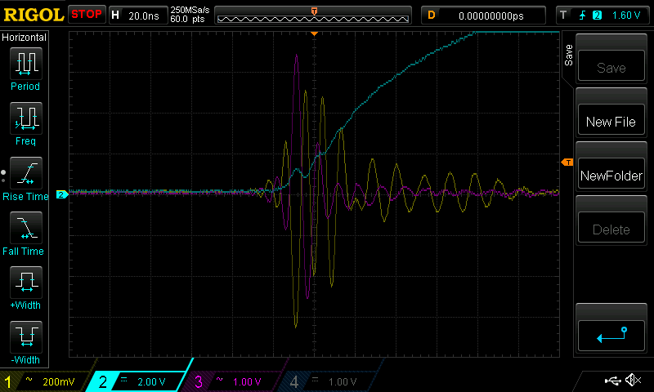The height and width of the screenshot is (392, 654).
Task: Select the -Width measurement icon
Action: [26, 337]
